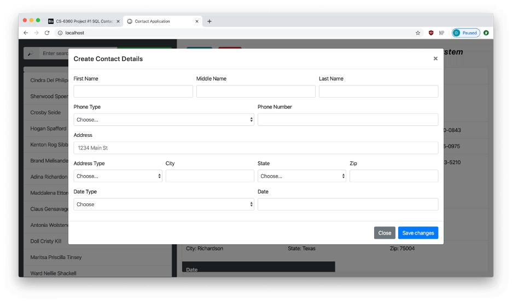
Task: Focus the Zip input field
Action: [x=394, y=176]
